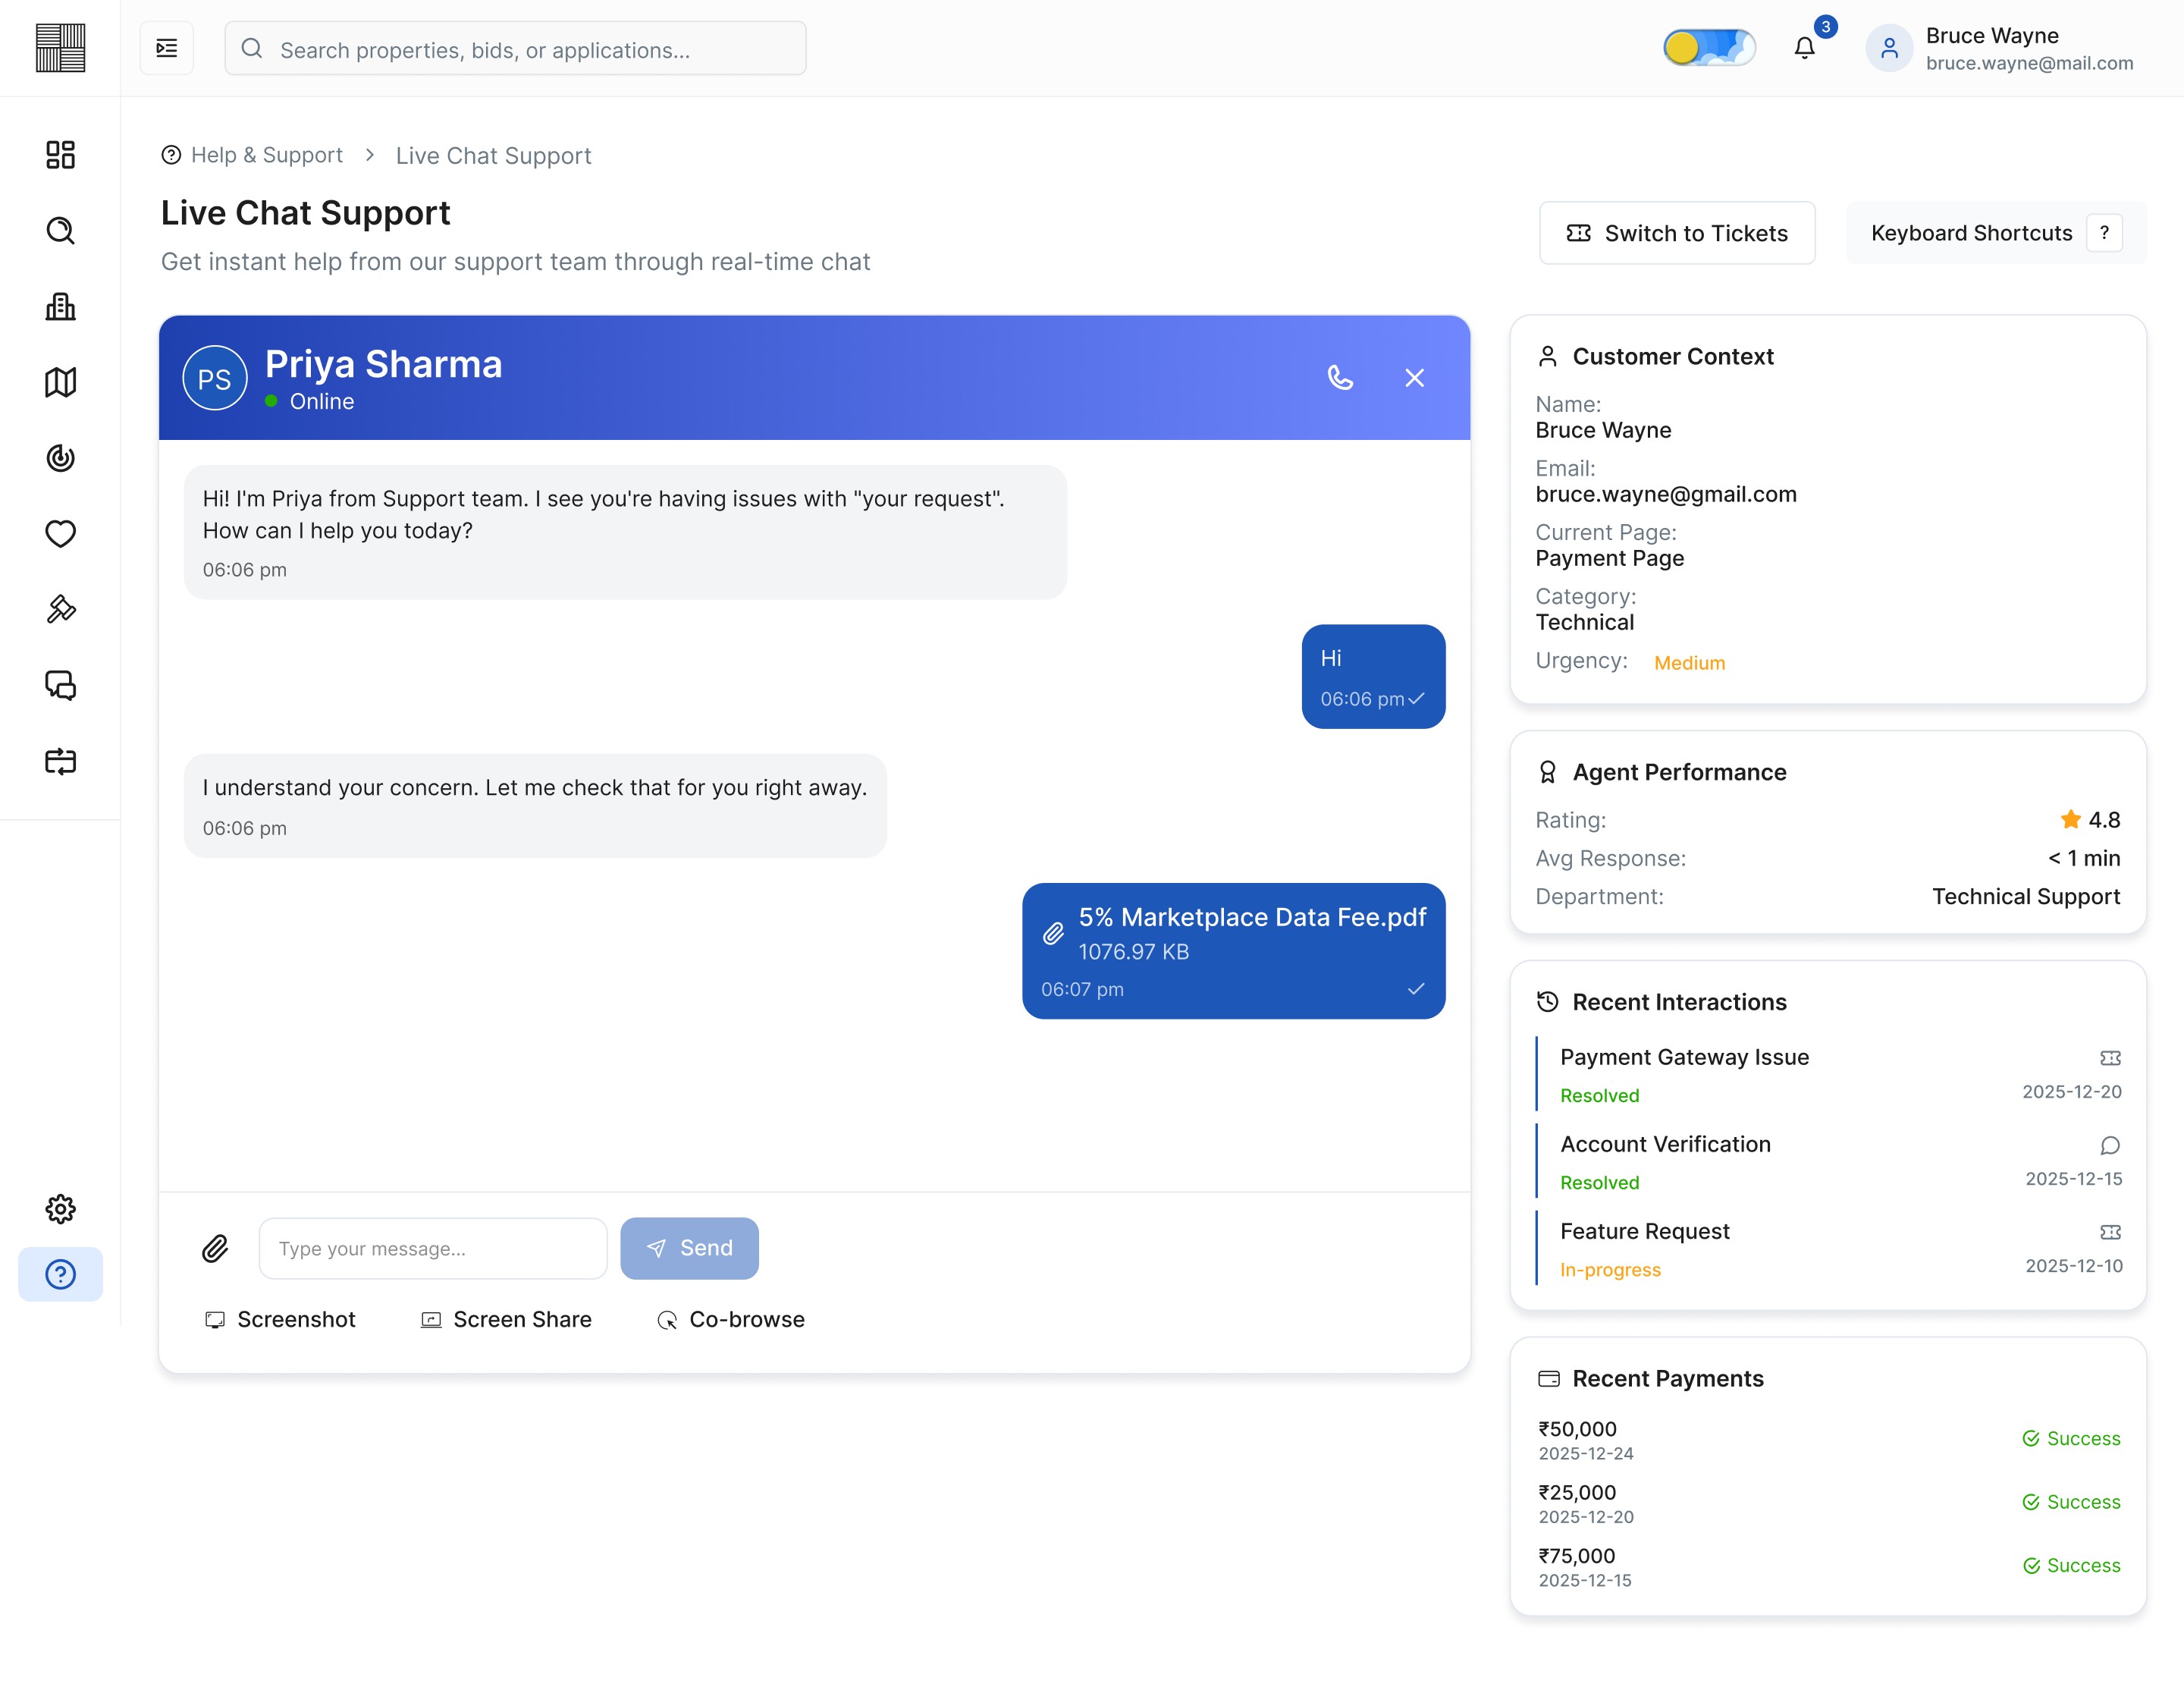Viewport: 2184px width, 1687px height.
Task: Open the gavel auction icon in sidebar
Action: pos(60,609)
